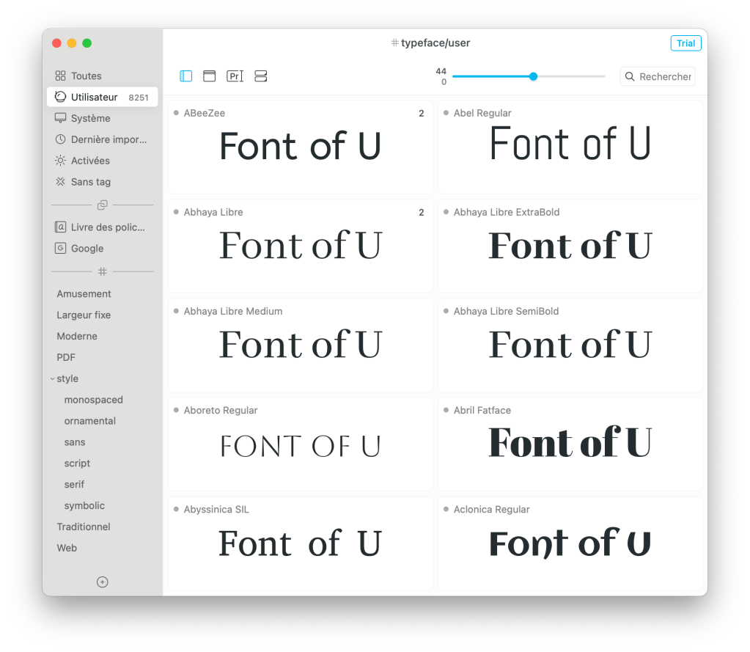Viewport: 750px width, 652px height.
Task: Switch to the stacked list view
Action: [260, 76]
